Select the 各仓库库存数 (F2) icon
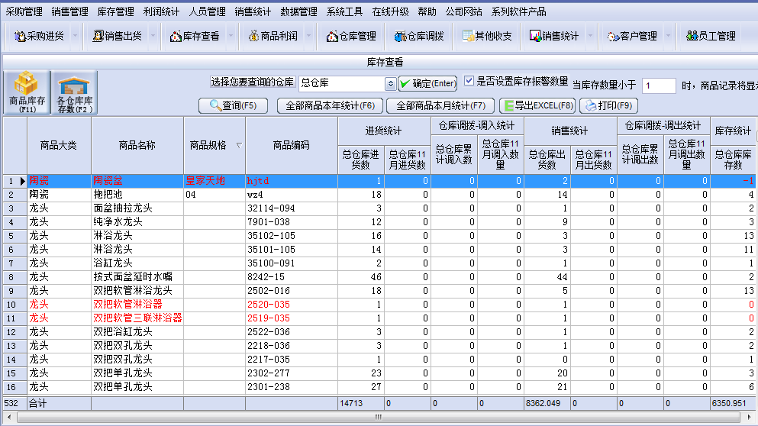Screen dimensions: 758x426 pyautogui.click(x=75, y=92)
